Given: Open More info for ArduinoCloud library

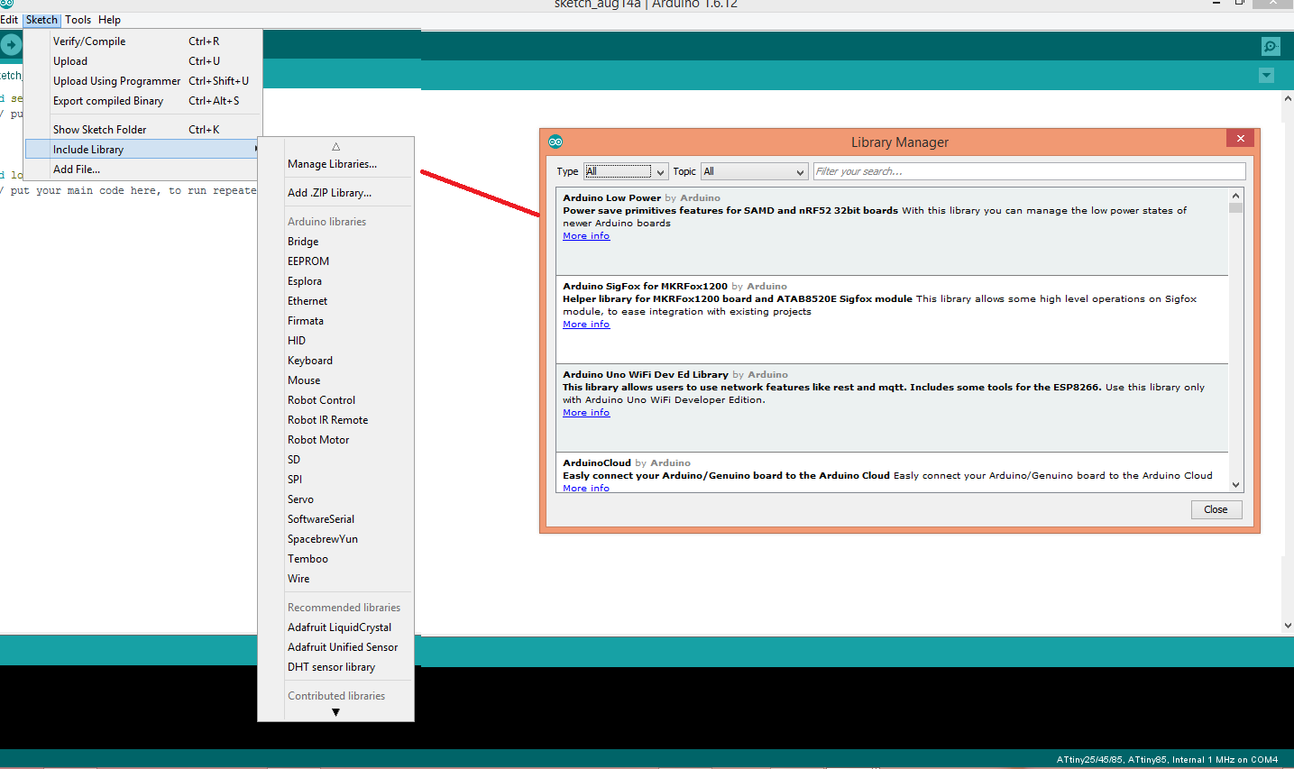Looking at the screenshot, I should click(586, 488).
